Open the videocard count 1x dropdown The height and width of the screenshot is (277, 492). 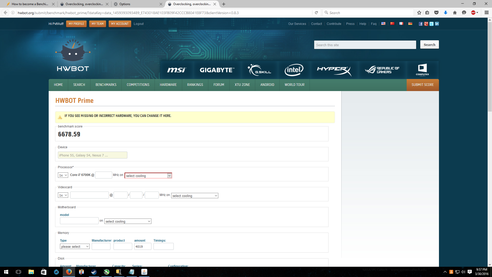pos(63,195)
